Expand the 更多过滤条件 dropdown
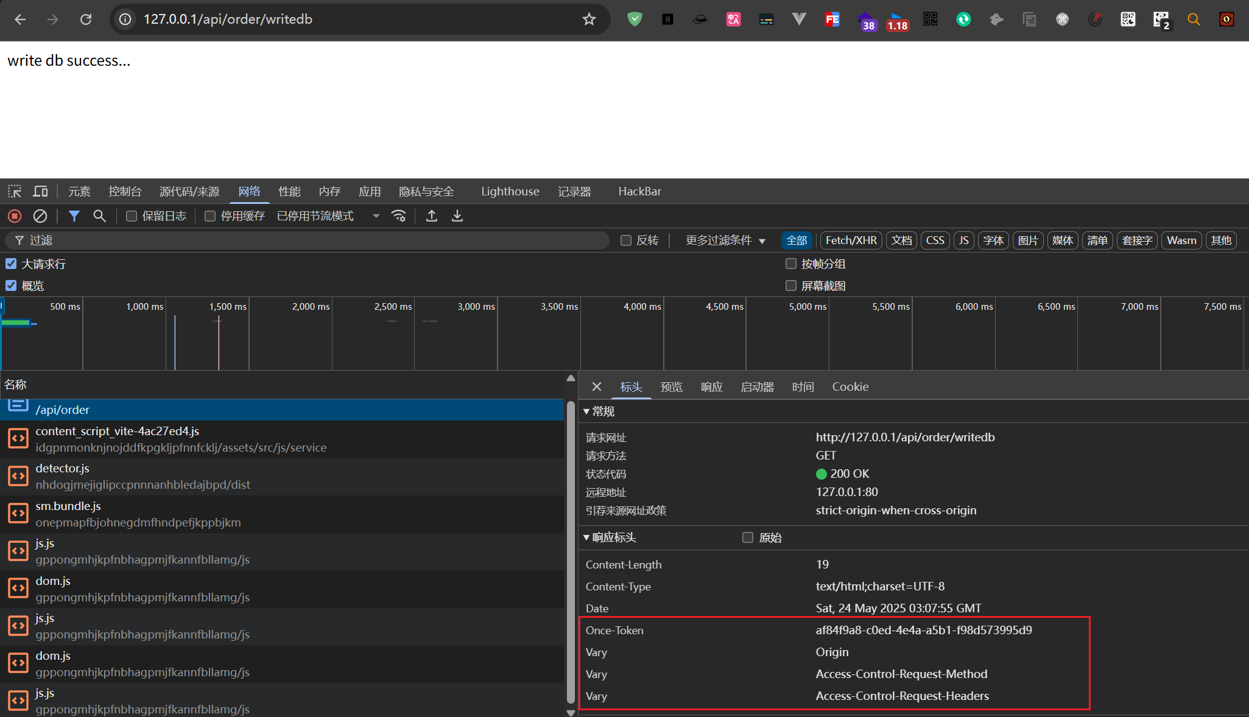 (725, 240)
